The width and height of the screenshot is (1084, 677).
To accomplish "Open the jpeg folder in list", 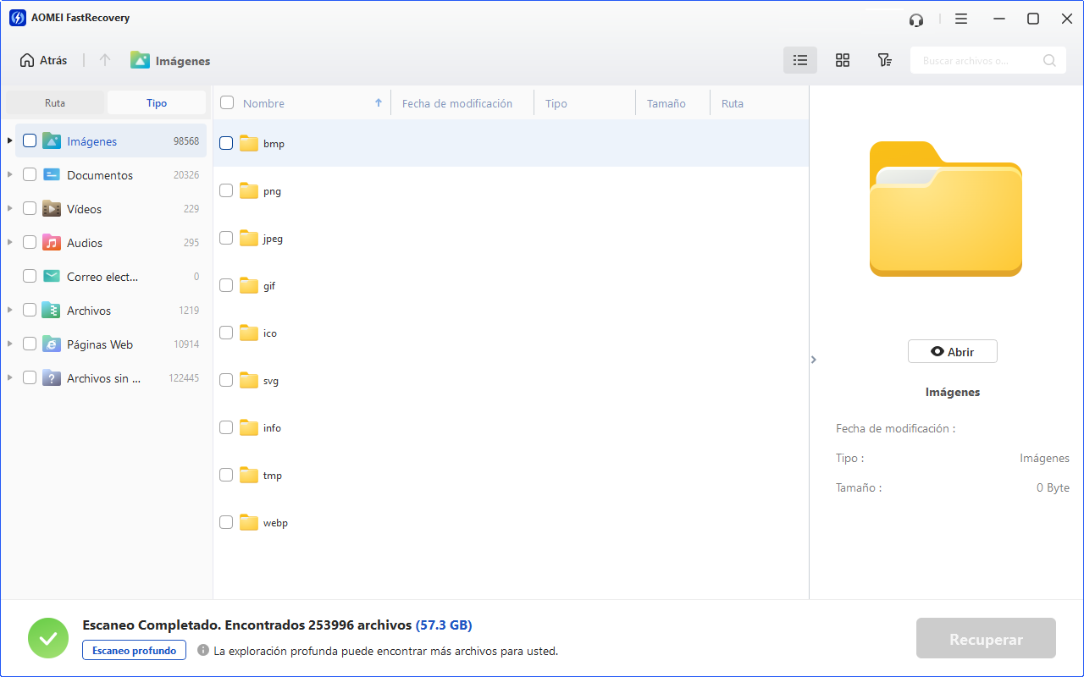I will [x=273, y=239].
